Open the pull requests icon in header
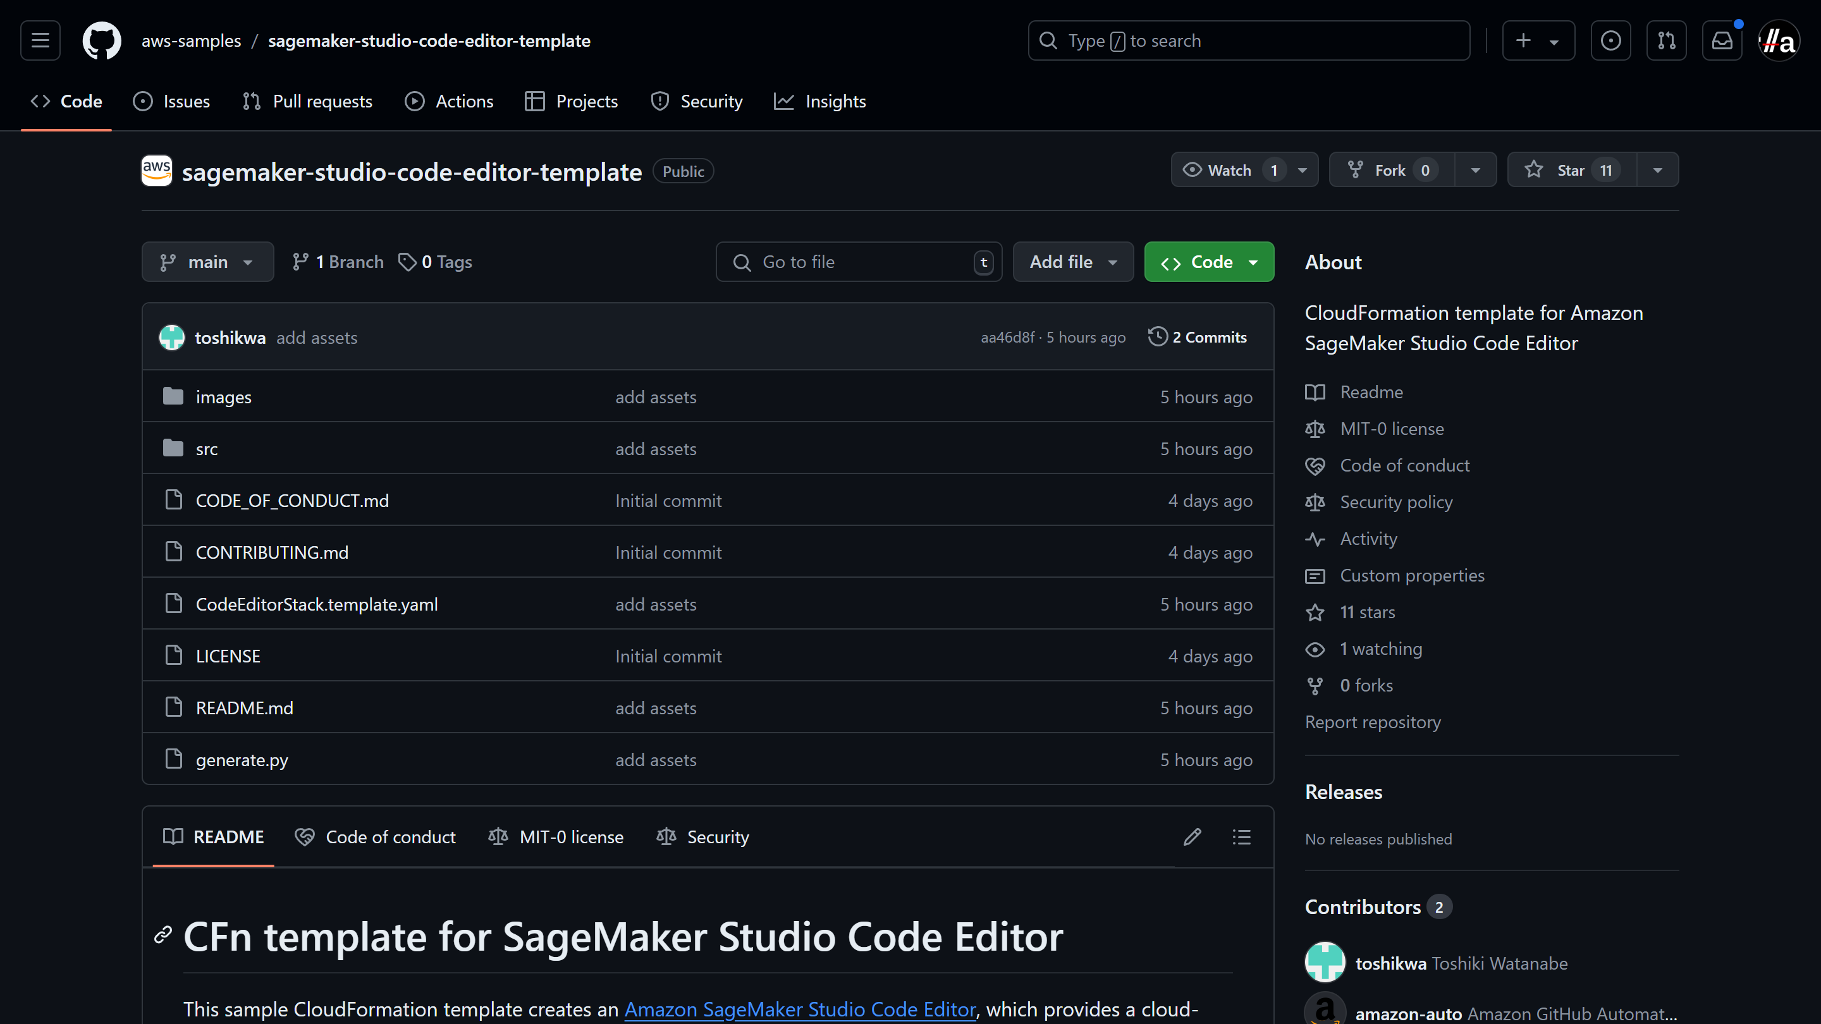Screen dimensions: 1821x1024 [1666, 40]
